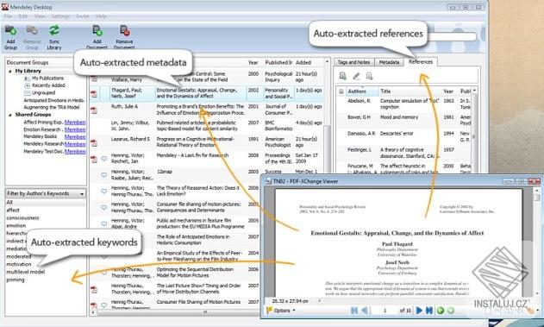Collapse the Shared Groups tree node
544x327 pixels.
tap(10, 115)
